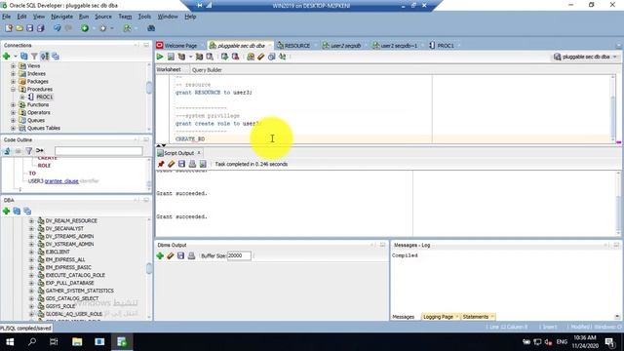Select the GATHER_SYSTEM_STATISTICS role
The width and height of the screenshot is (624, 351).
pos(80,291)
